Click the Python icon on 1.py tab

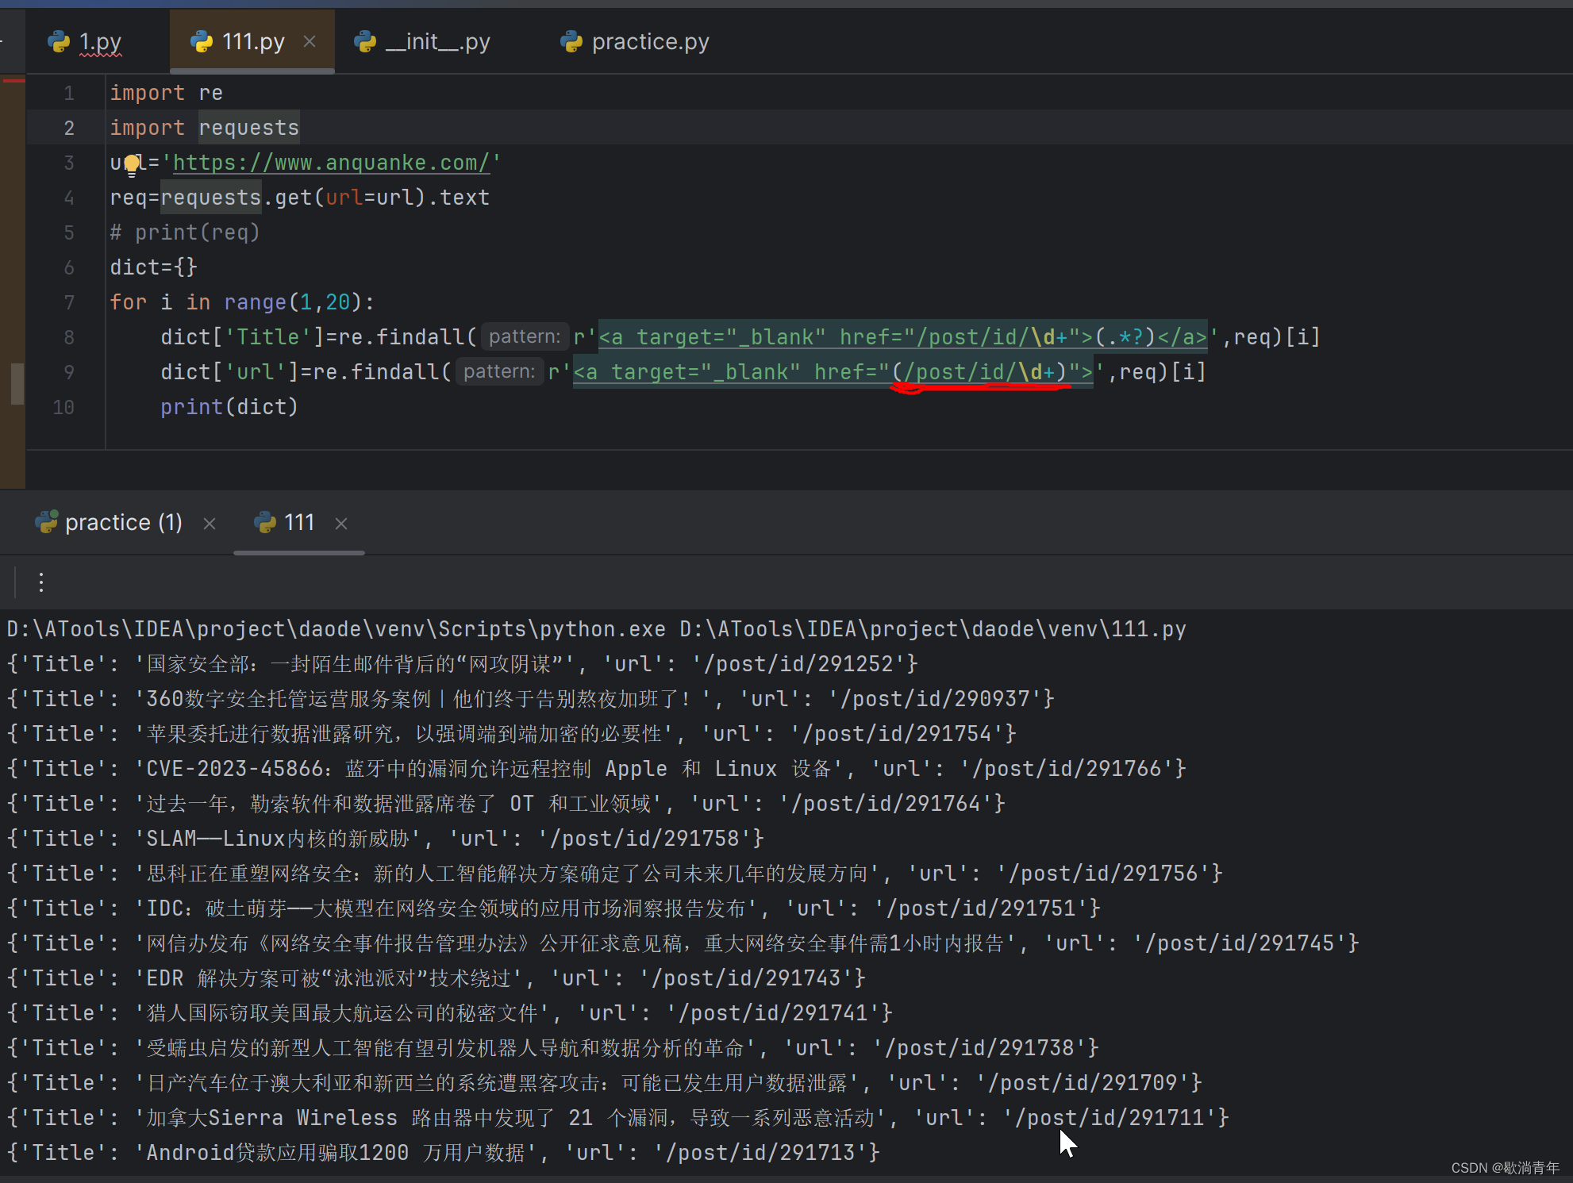click(x=59, y=41)
